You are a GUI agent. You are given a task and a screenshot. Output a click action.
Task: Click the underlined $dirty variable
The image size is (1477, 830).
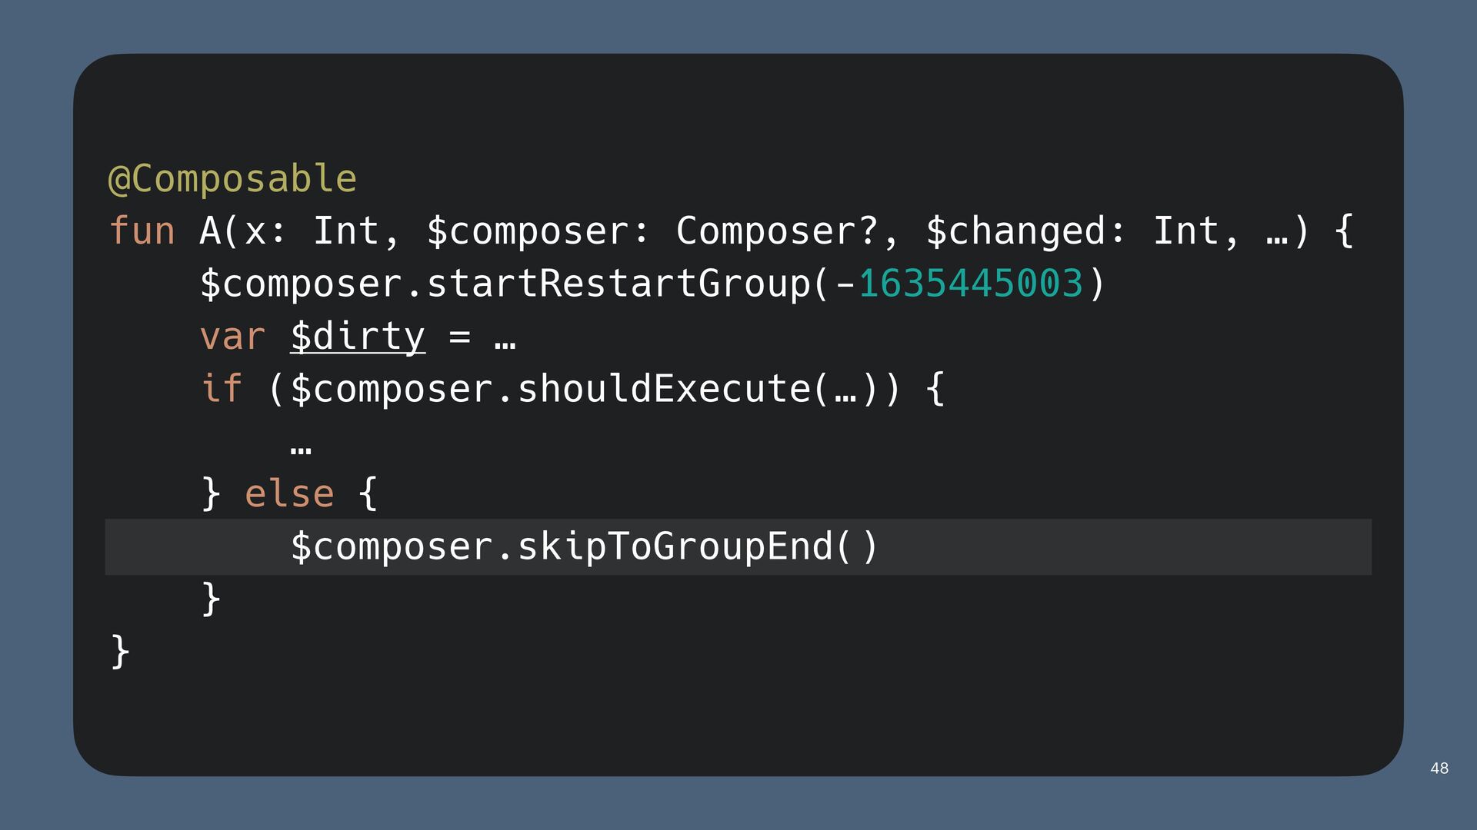click(x=358, y=337)
